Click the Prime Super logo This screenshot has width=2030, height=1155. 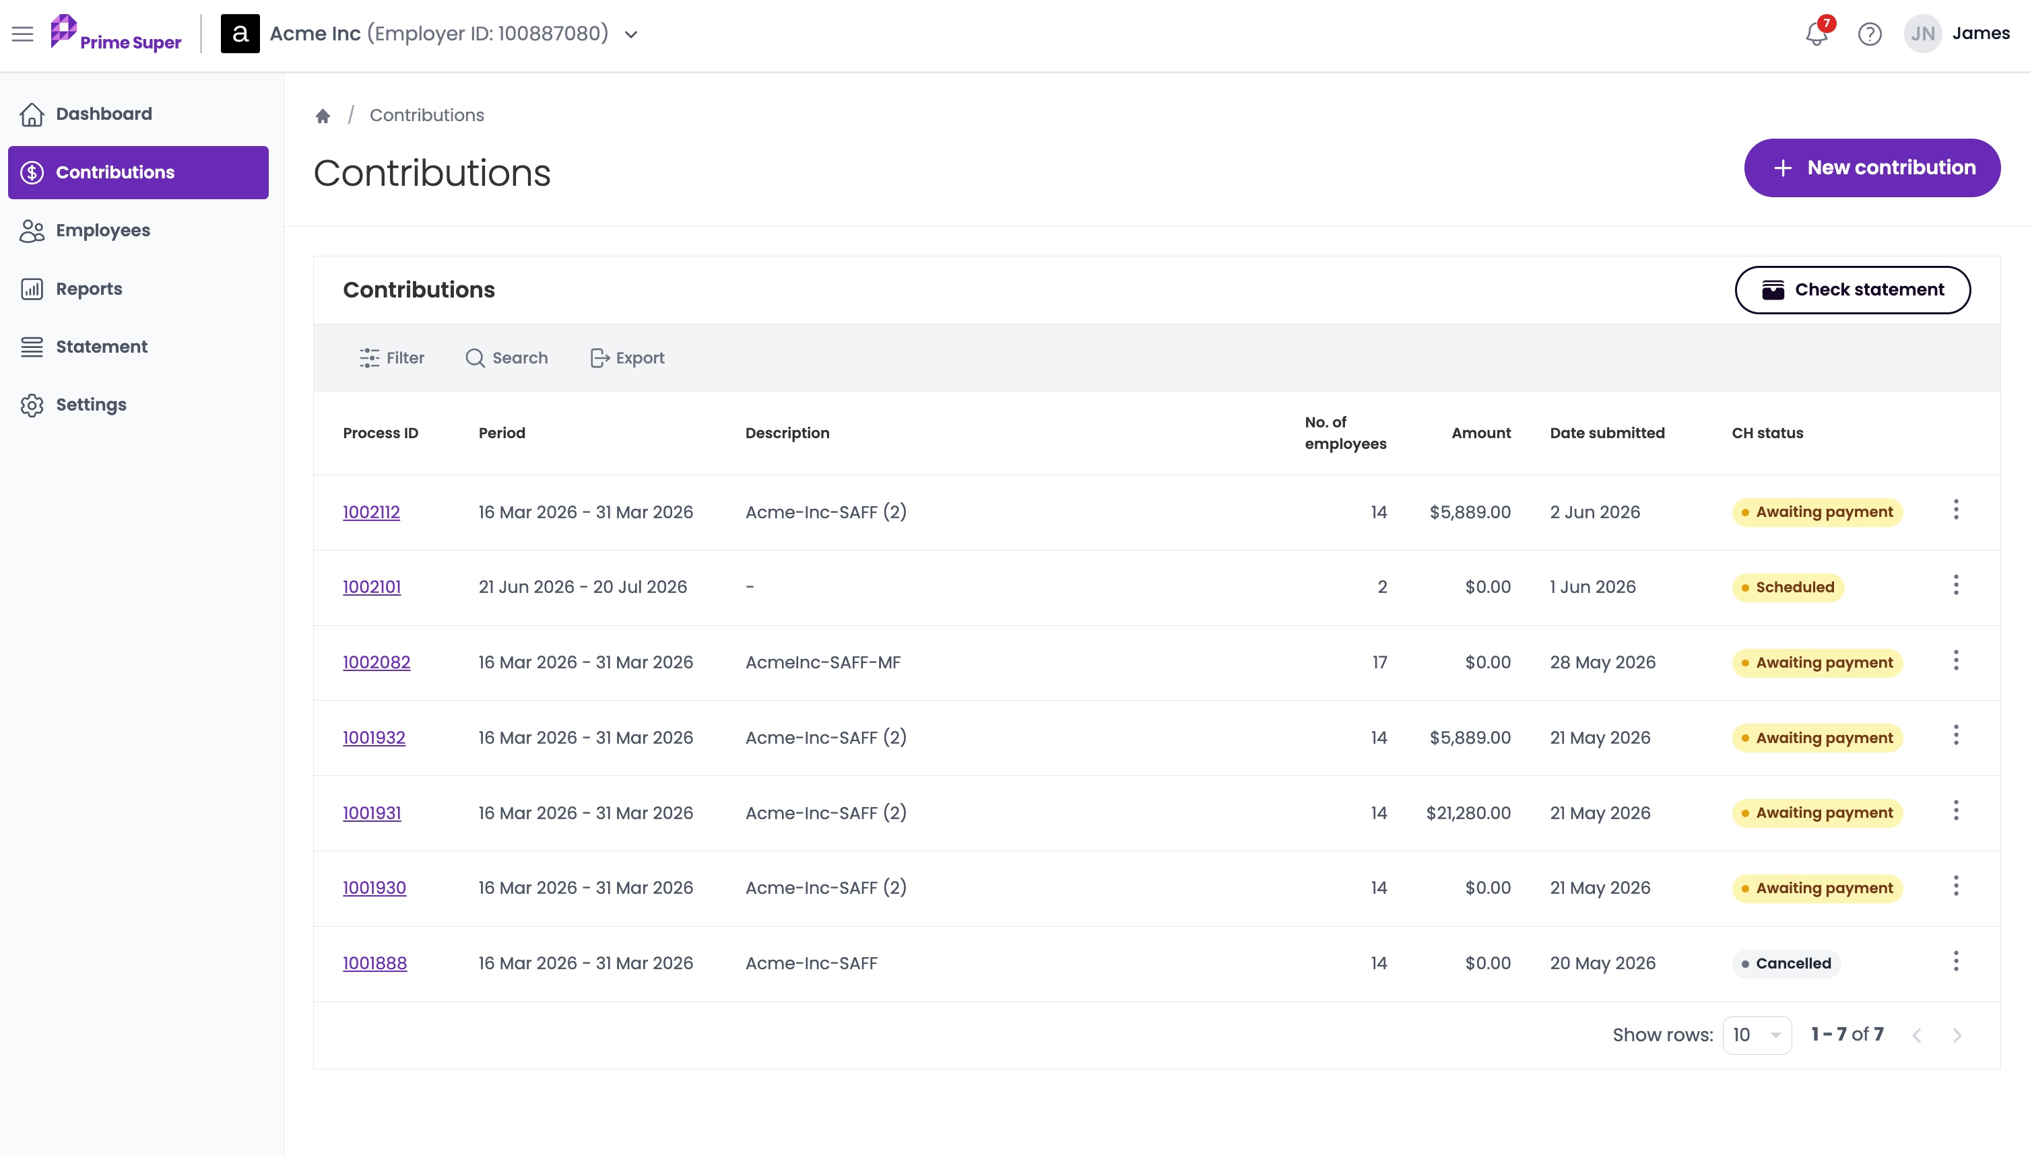point(116,34)
